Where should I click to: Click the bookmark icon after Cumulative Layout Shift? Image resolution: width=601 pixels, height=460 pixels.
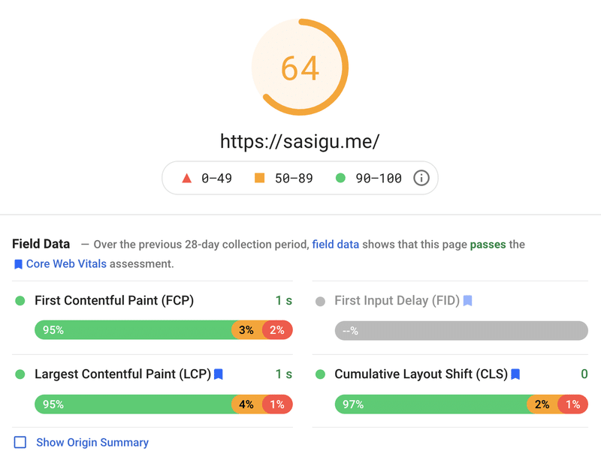(x=516, y=374)
